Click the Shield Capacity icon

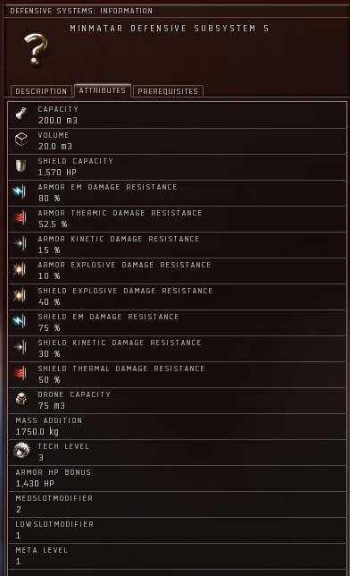pyautogui.click(x=21, y=166)
